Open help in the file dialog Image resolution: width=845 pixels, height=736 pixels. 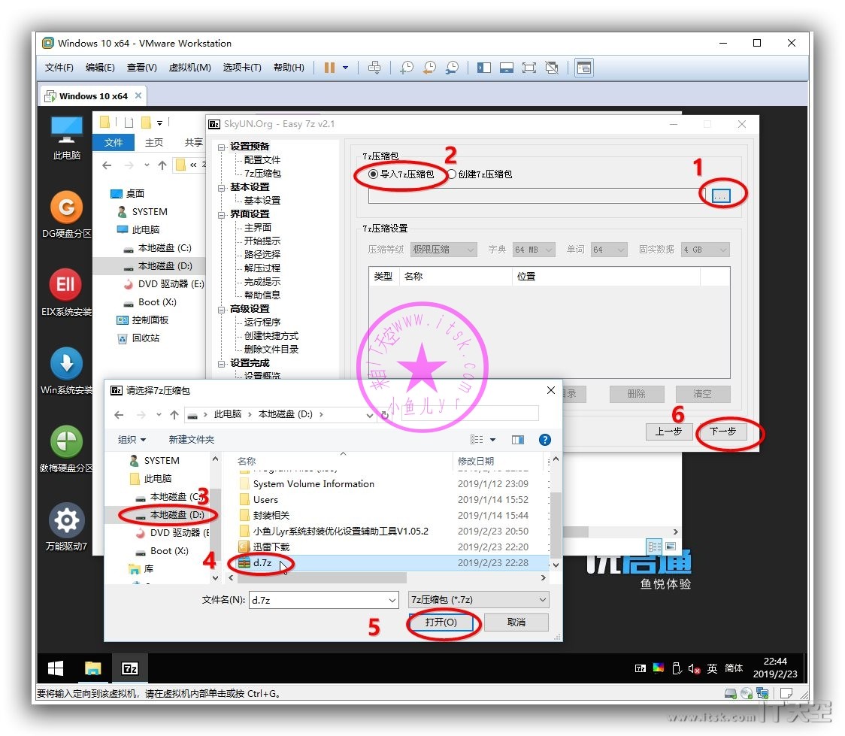545,440
